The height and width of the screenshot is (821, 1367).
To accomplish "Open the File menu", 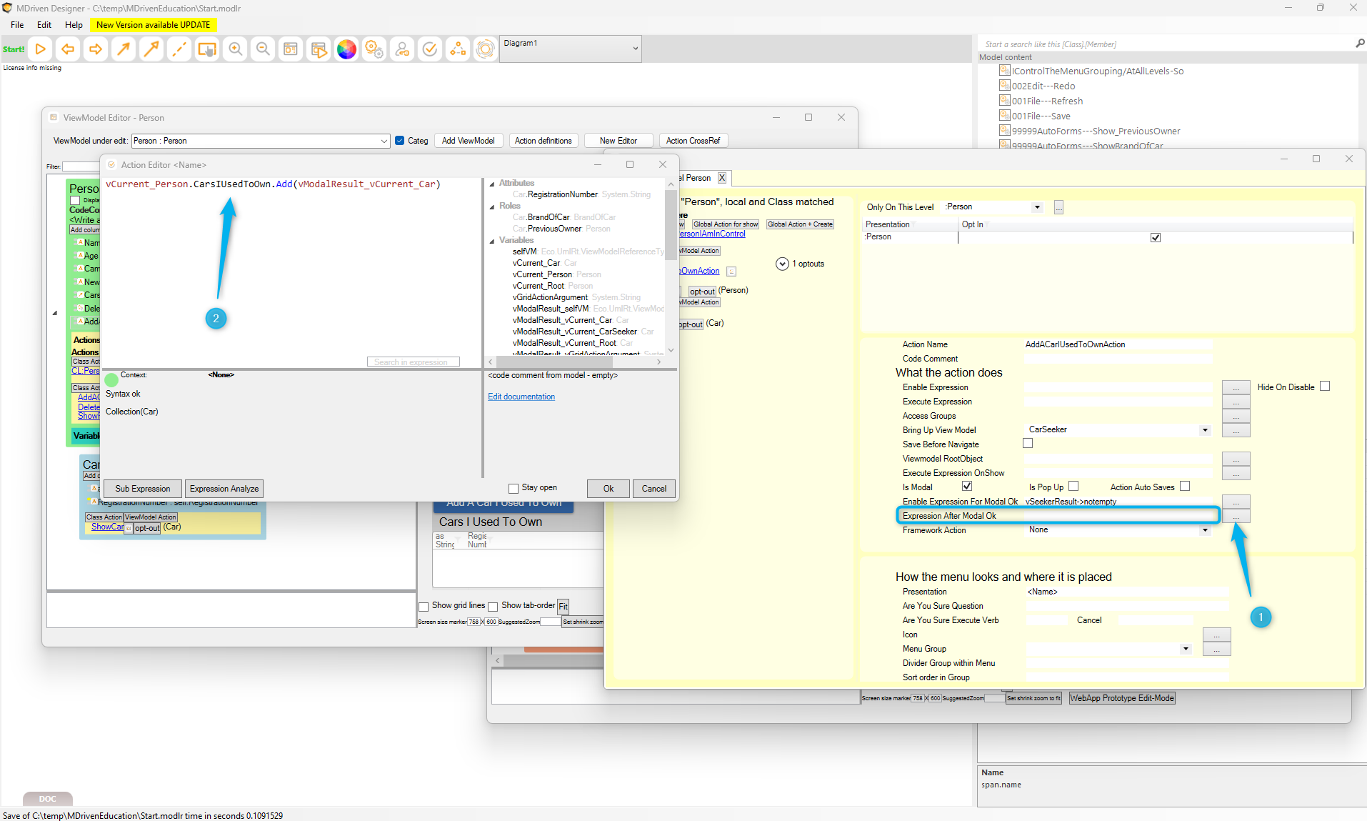I will point(17,25).
